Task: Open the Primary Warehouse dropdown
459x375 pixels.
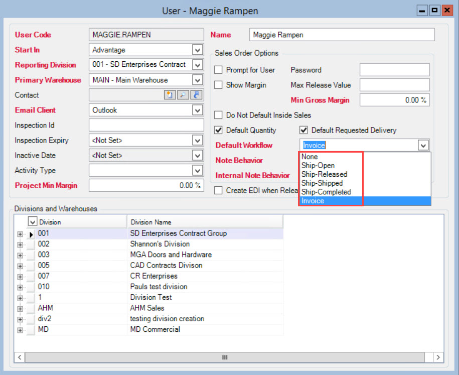Action: [198, 80]
